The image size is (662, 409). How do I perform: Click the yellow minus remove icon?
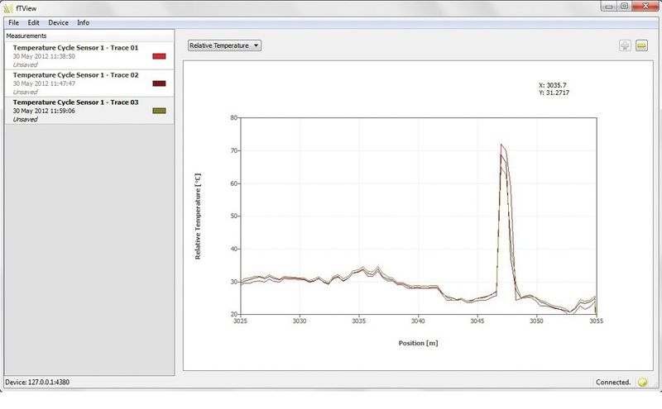(x=641, y=45)
